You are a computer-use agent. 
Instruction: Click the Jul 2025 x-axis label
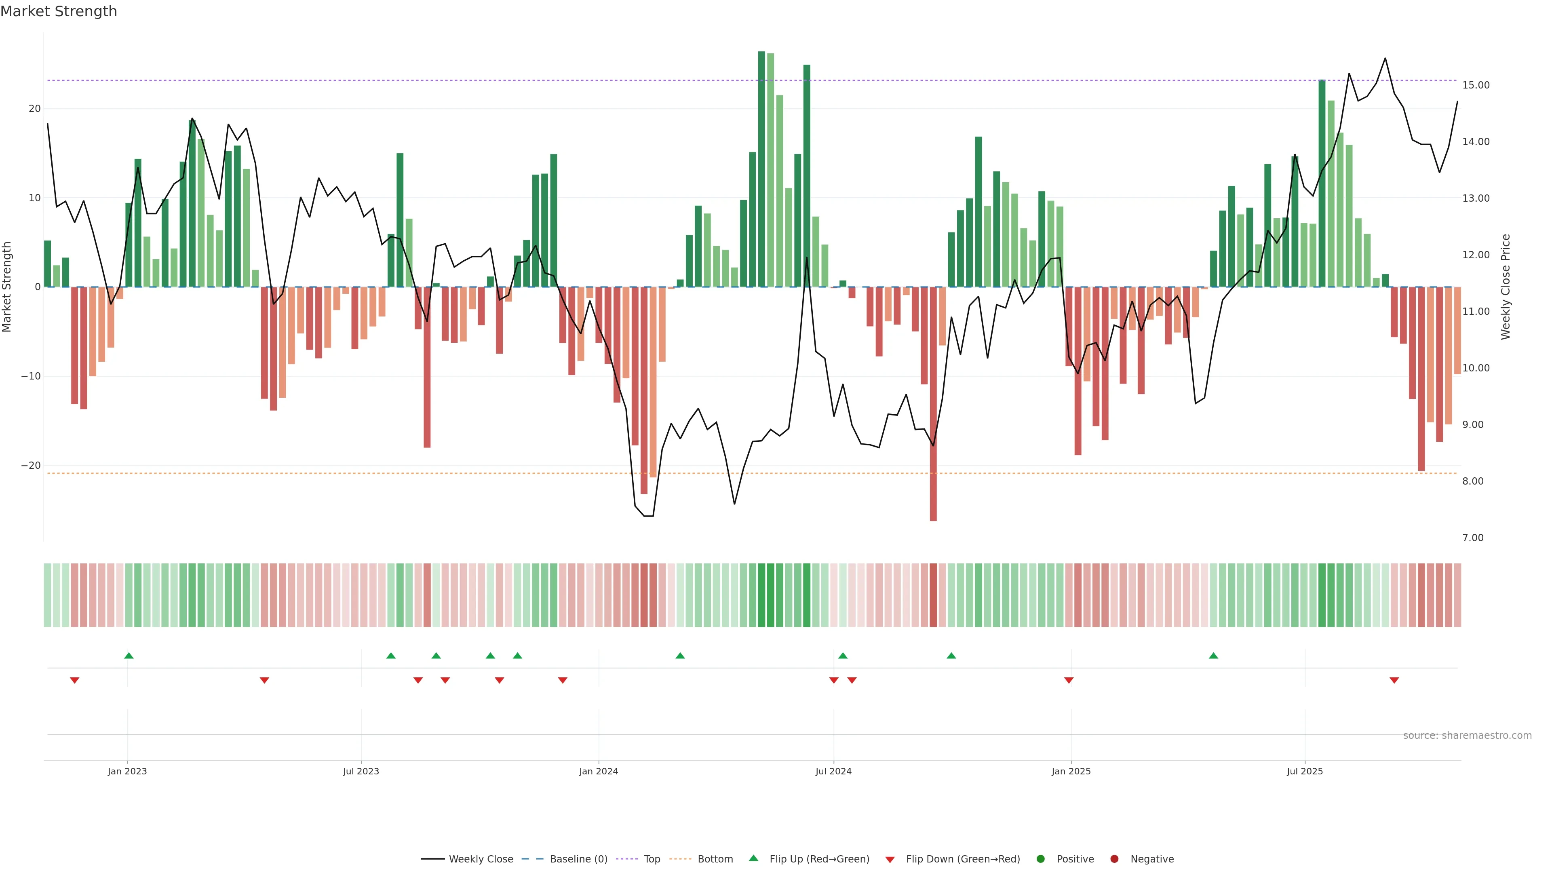coord(1304,771)
